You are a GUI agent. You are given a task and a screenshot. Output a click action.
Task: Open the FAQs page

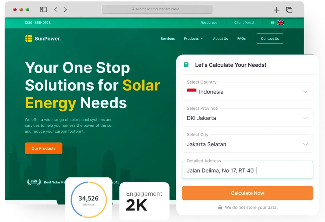241,39
